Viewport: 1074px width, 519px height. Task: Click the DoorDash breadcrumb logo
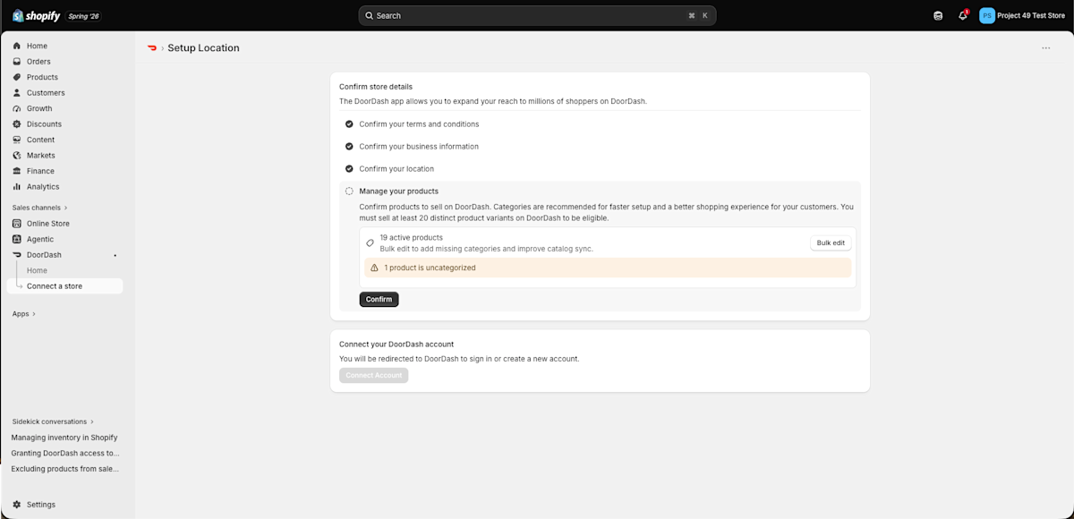(x=152, y=48)
